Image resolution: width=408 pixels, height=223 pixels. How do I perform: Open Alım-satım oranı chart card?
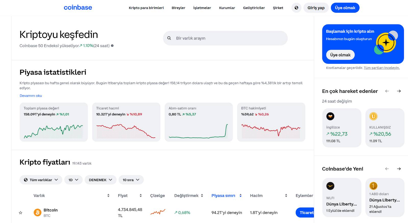[x=199, y=122]
